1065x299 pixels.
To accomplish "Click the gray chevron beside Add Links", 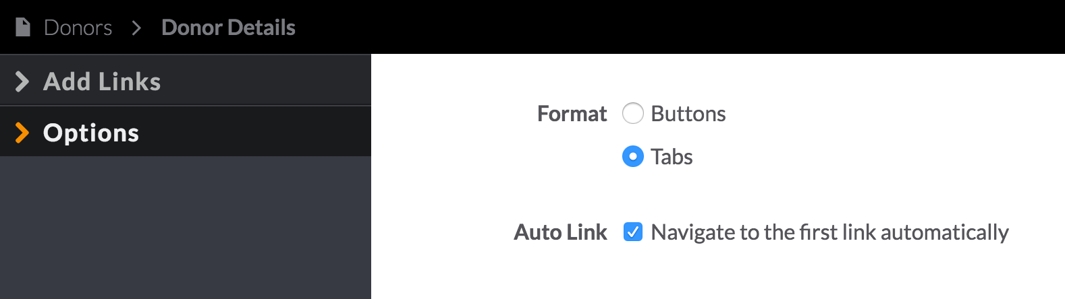I will [22, 81].
